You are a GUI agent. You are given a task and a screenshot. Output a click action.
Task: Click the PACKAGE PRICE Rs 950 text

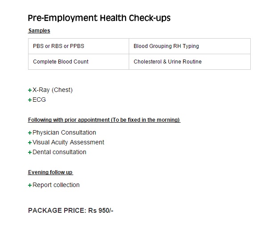point(71,211)
